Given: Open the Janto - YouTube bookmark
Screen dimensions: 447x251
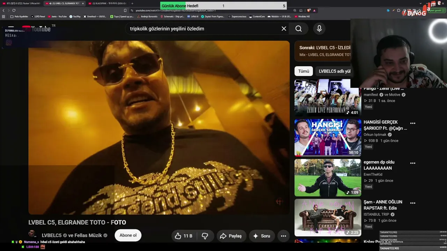Looking at the screenshot, I should tap(58, 16).
